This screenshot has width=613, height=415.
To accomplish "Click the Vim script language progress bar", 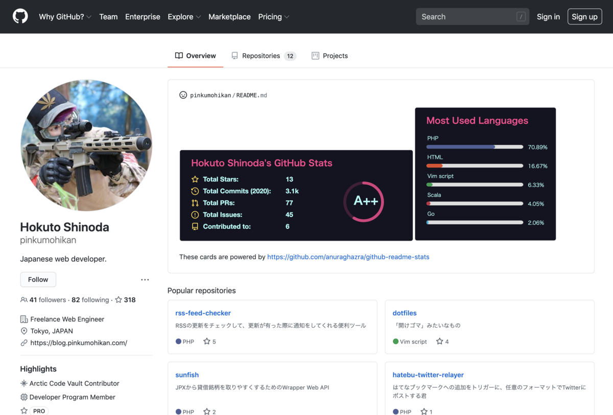I will coord(475,185).
